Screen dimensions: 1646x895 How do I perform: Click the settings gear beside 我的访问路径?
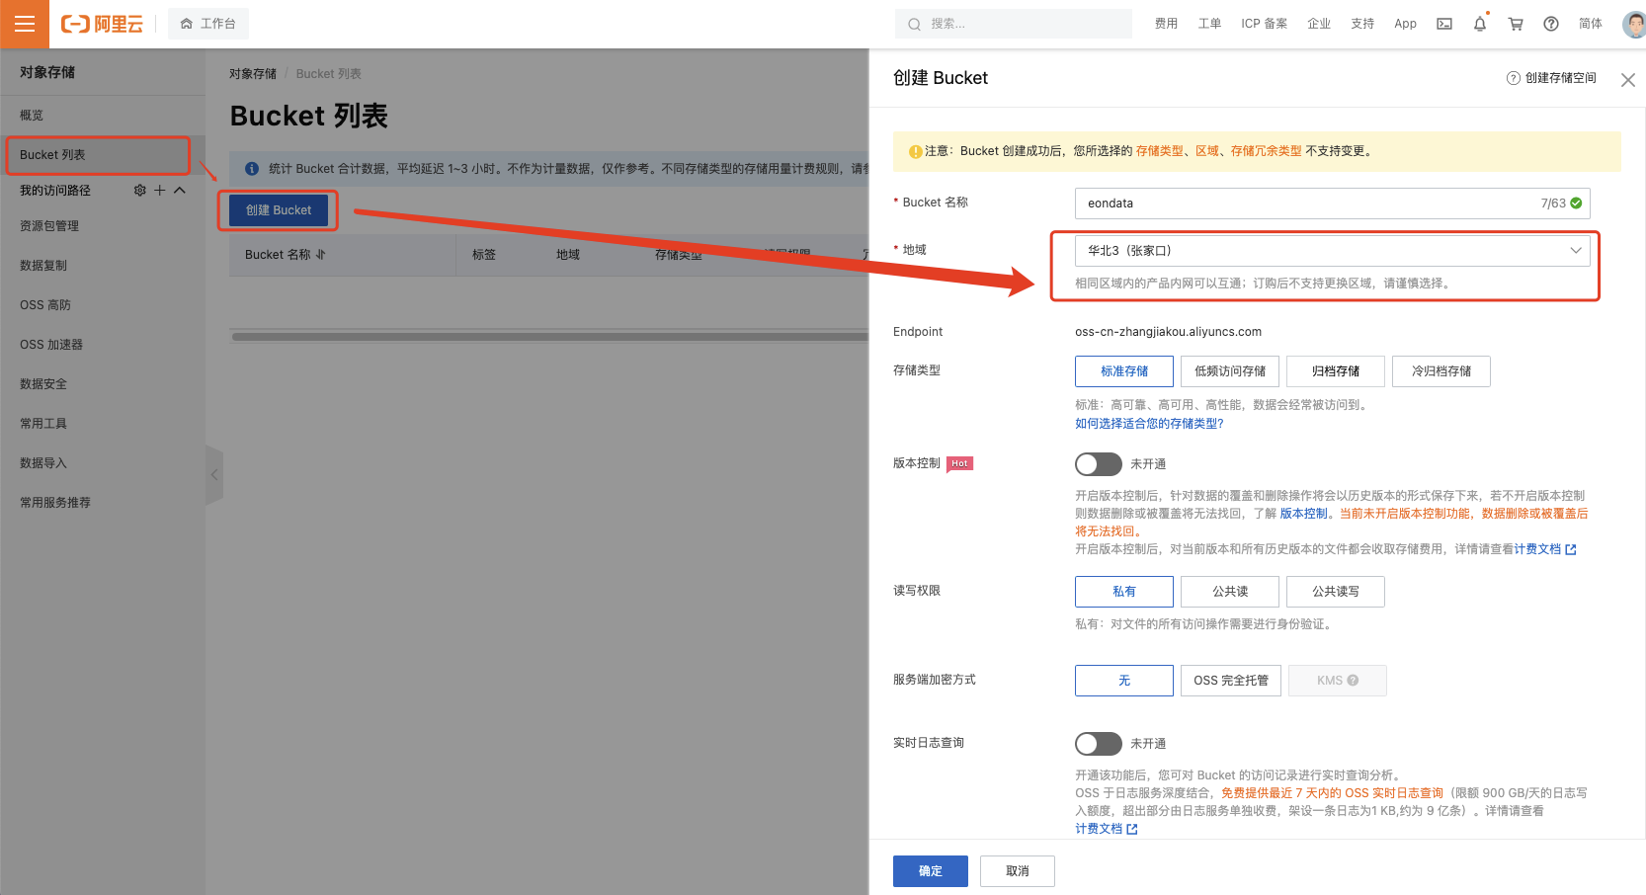pos(139,190)
